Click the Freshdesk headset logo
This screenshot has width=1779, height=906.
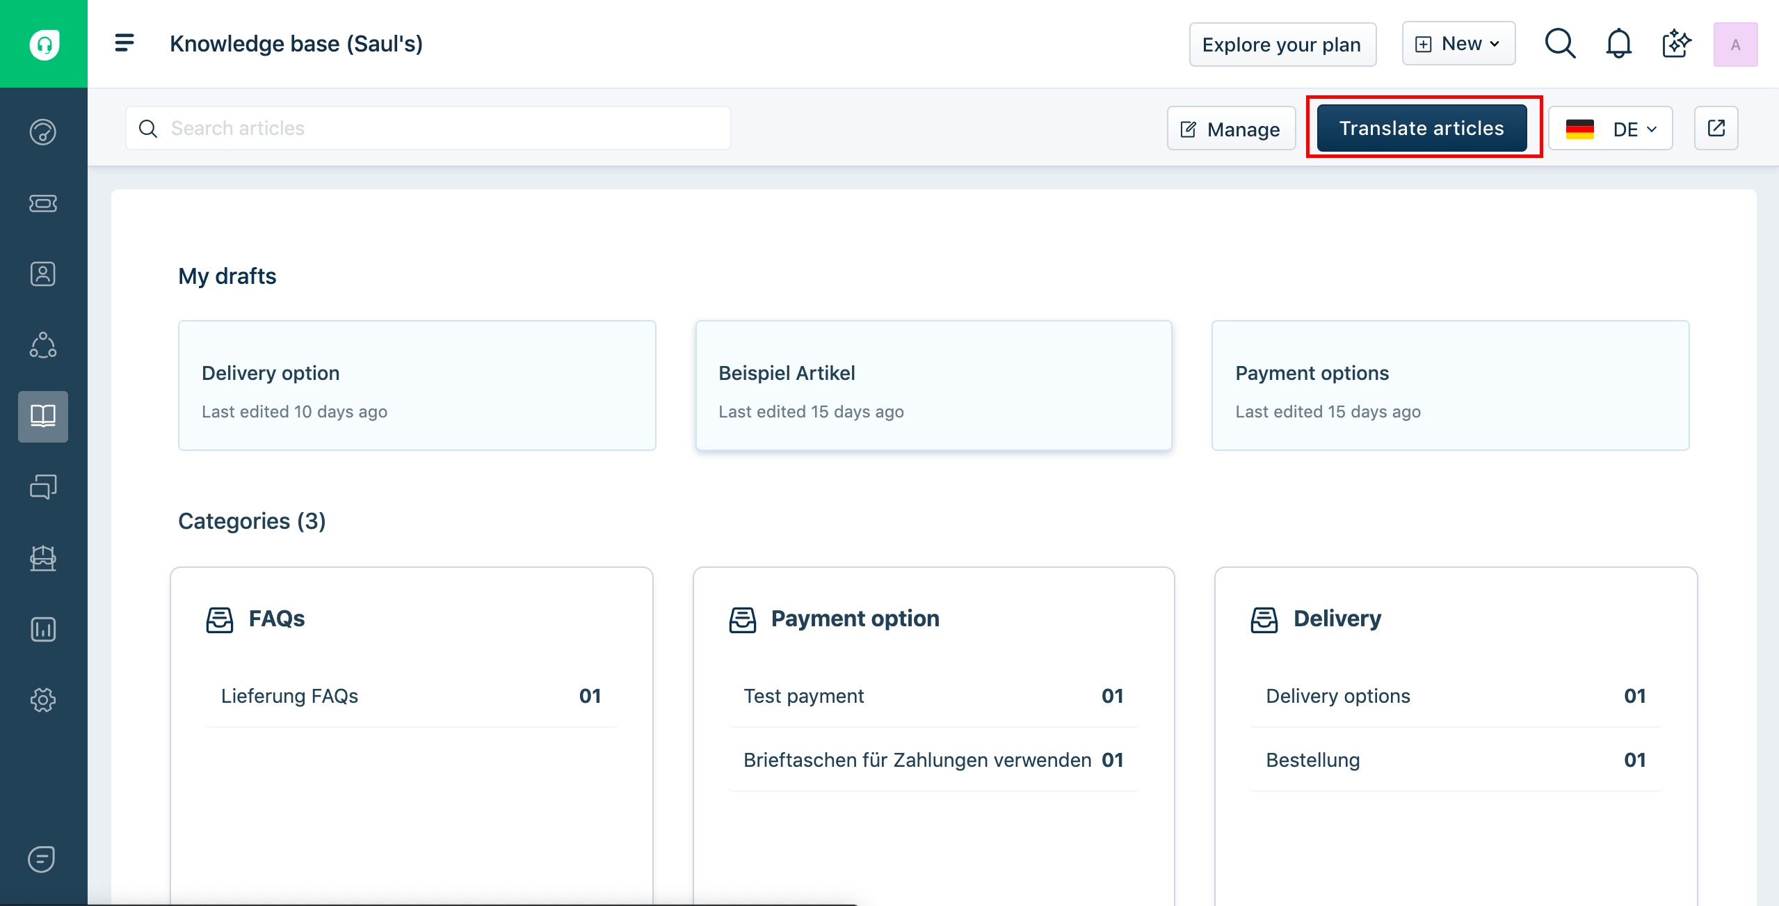click(x=44, y=45)
